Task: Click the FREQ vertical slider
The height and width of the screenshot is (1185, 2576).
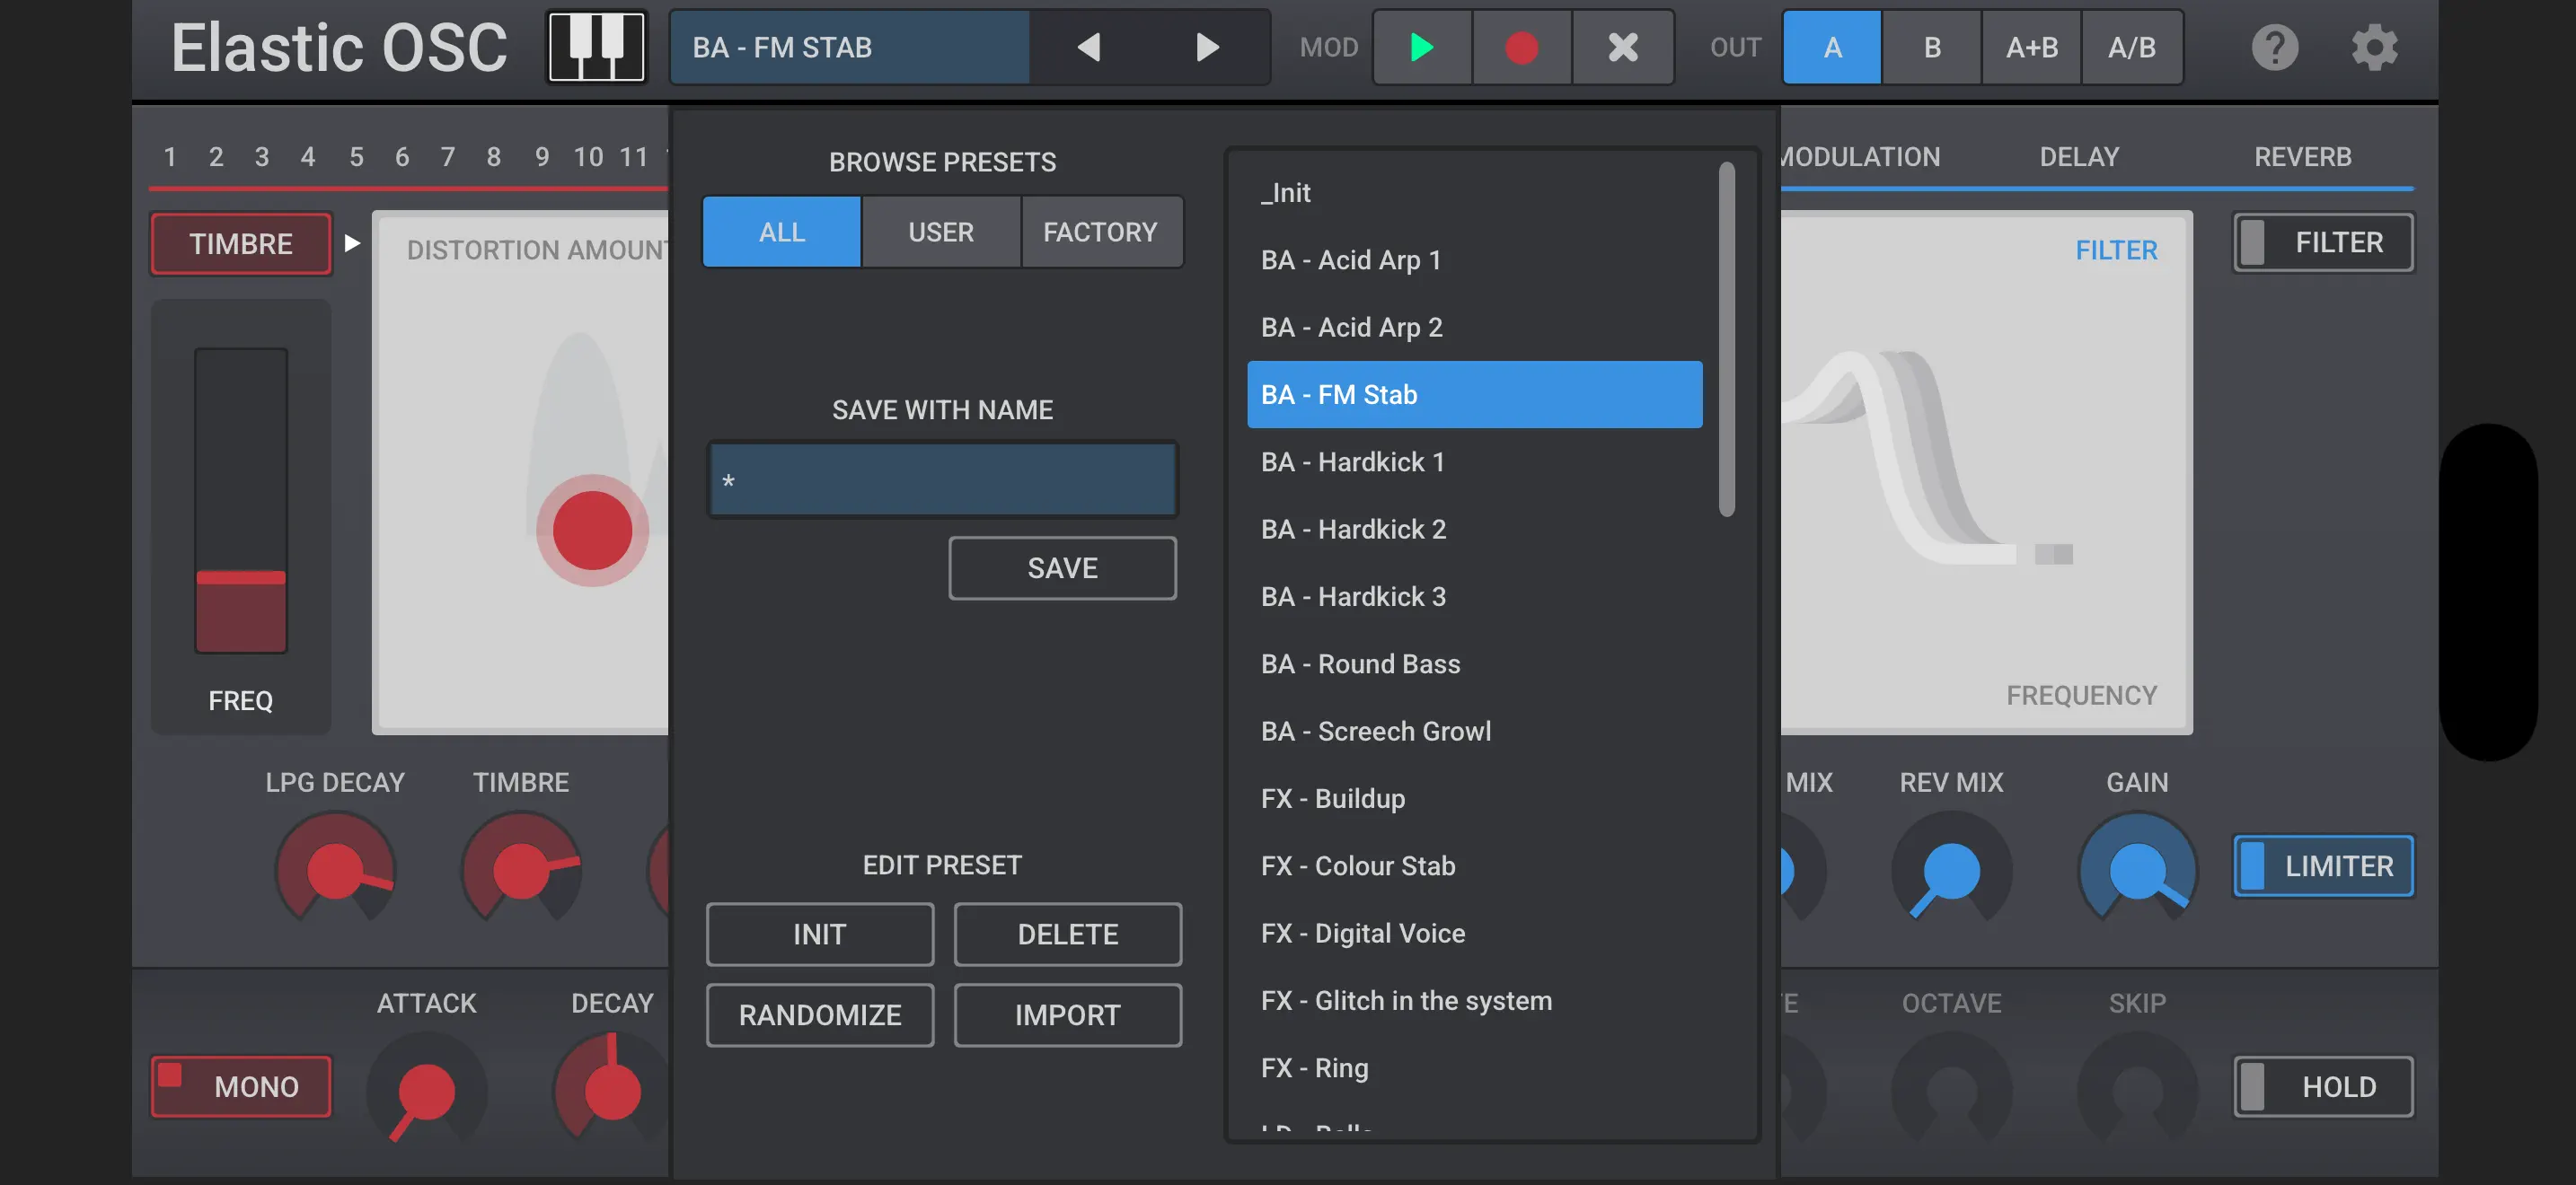Action: pos(241,499)
